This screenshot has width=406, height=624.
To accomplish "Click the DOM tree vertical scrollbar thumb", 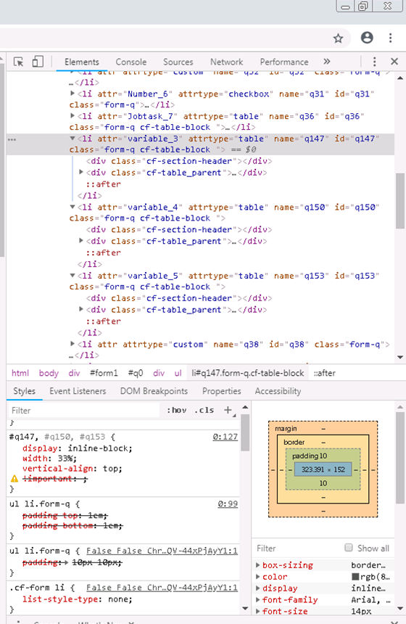I will click(x=400, y=201).
